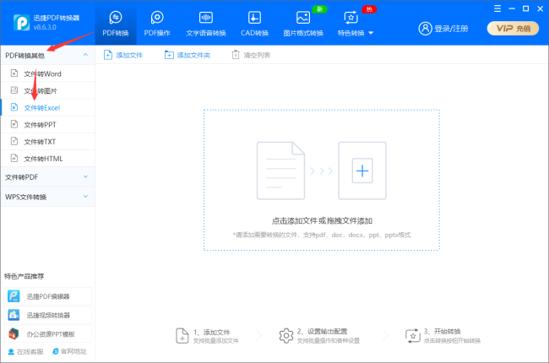Open the 文字语音转换 tab

(206, 24)
